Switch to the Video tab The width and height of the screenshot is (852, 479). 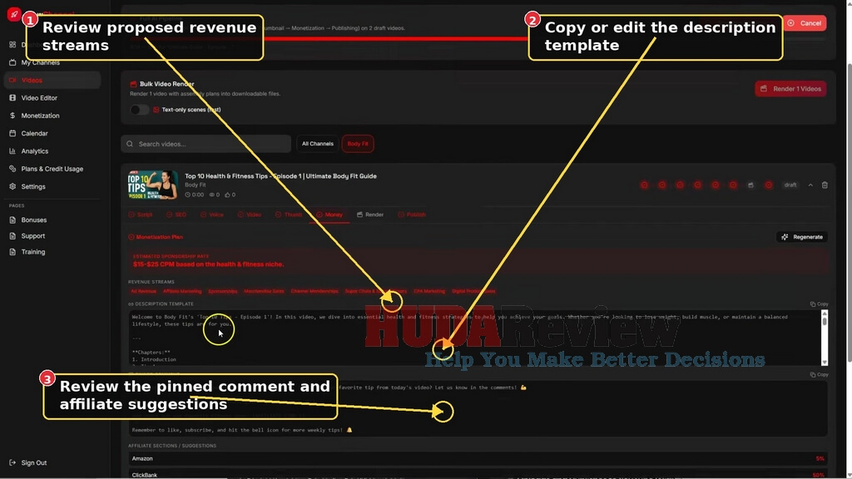coord(250,215)
